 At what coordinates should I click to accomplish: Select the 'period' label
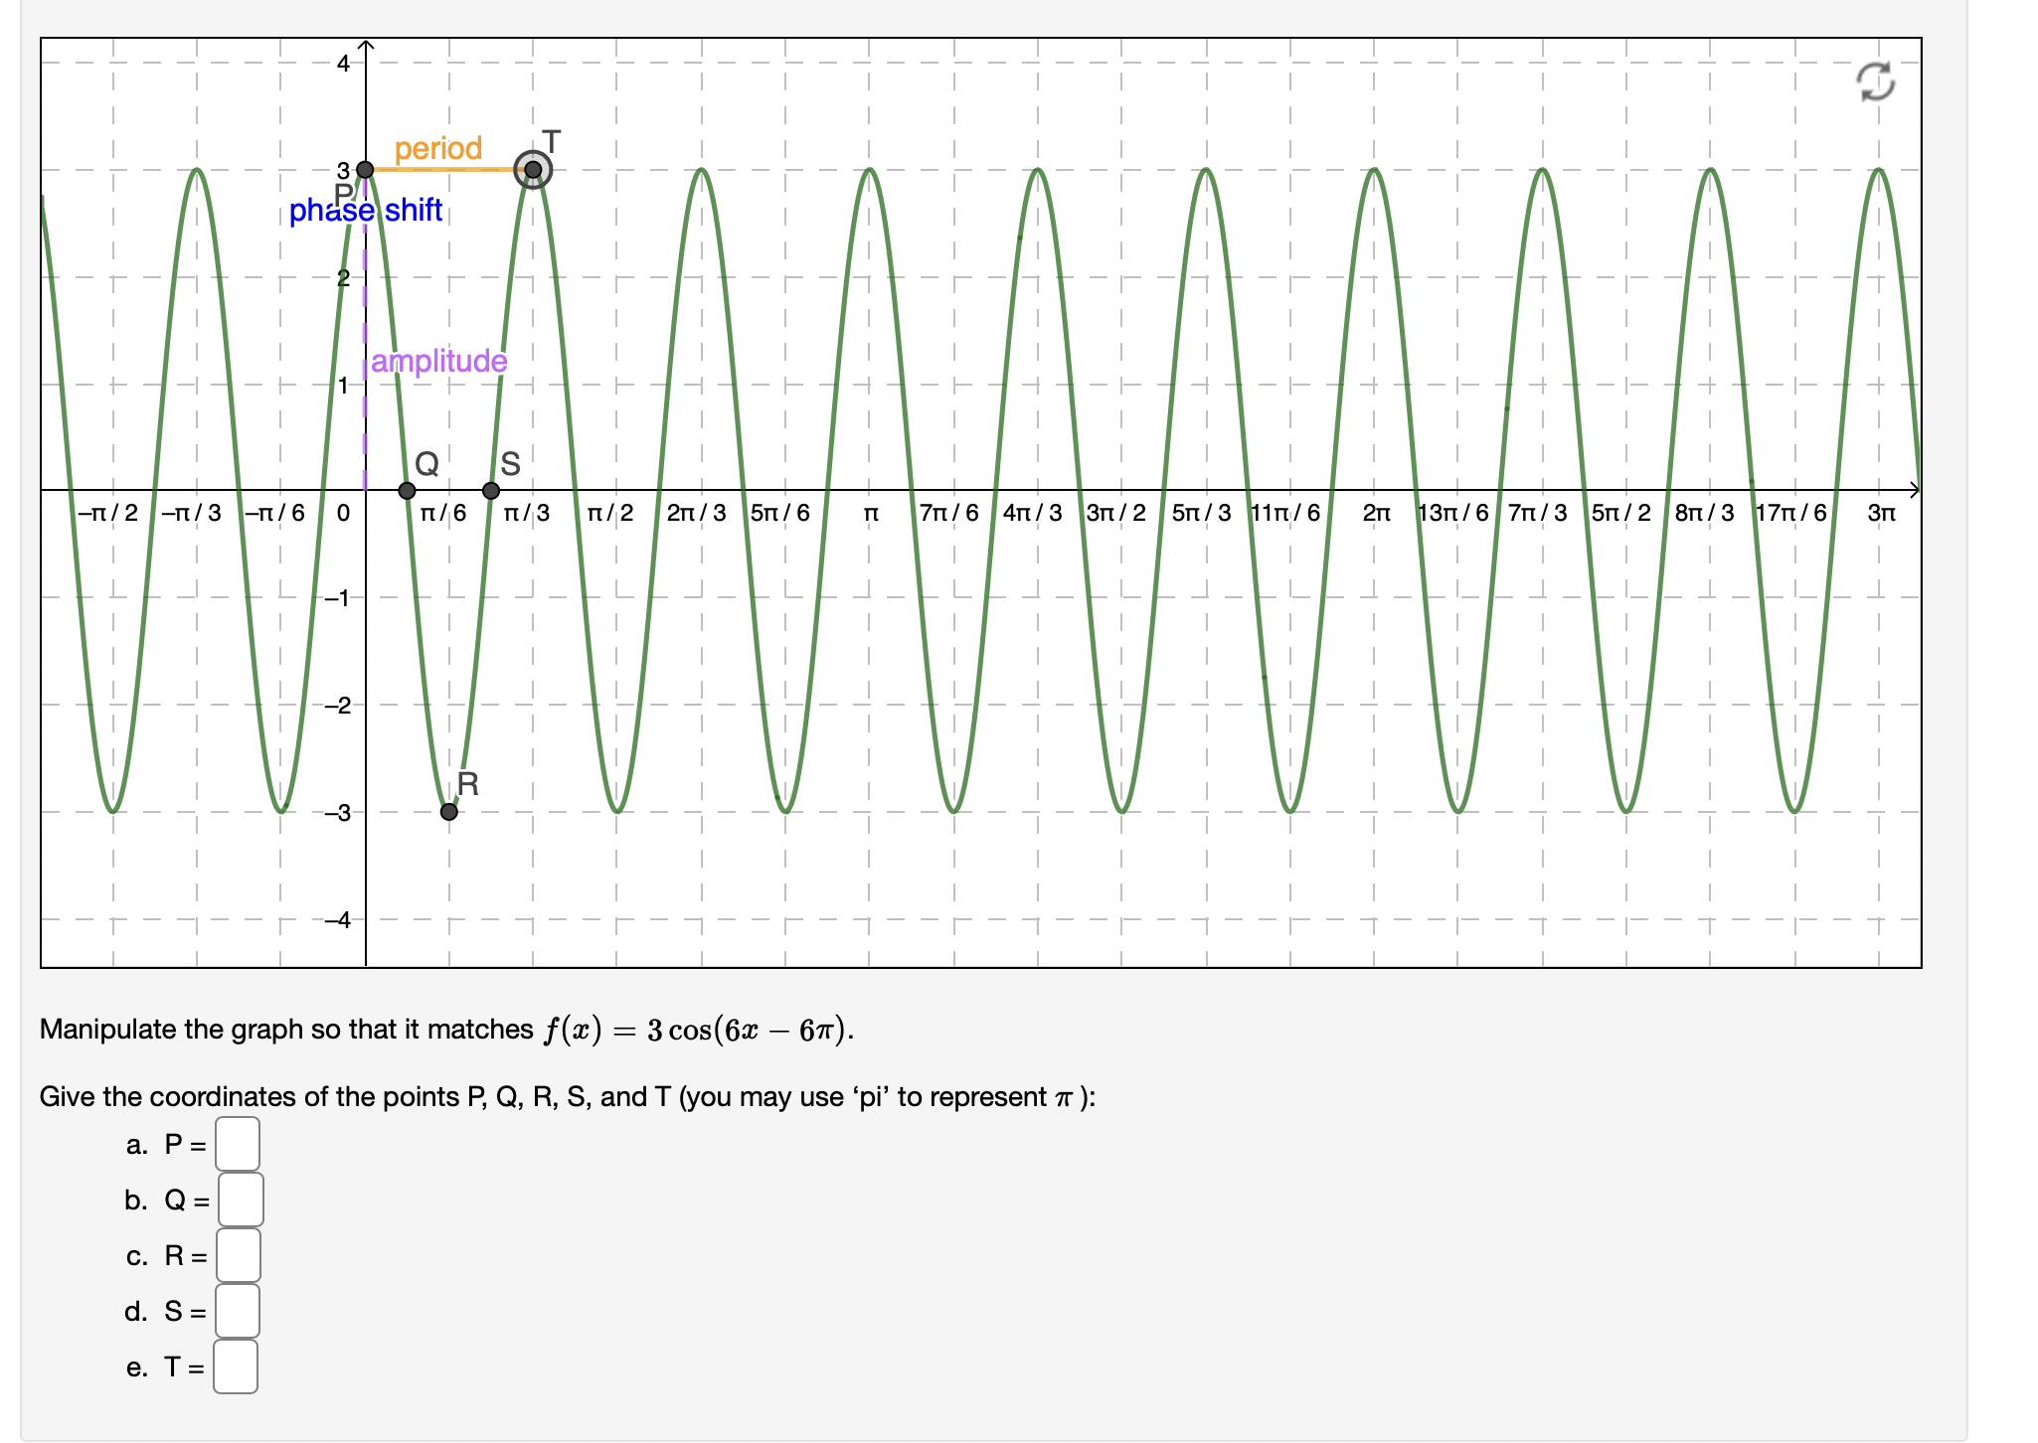pos(438,147)
